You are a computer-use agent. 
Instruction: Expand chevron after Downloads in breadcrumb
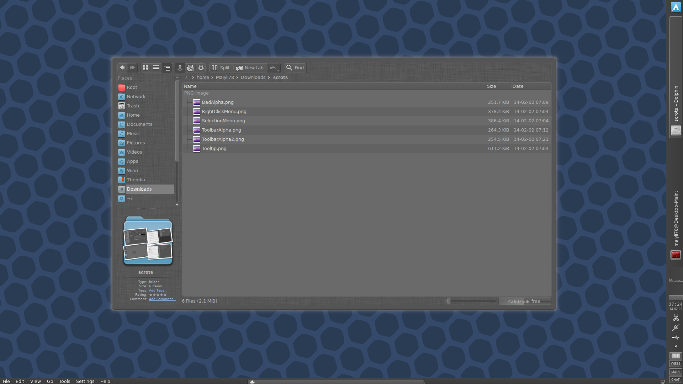[269, 78]
